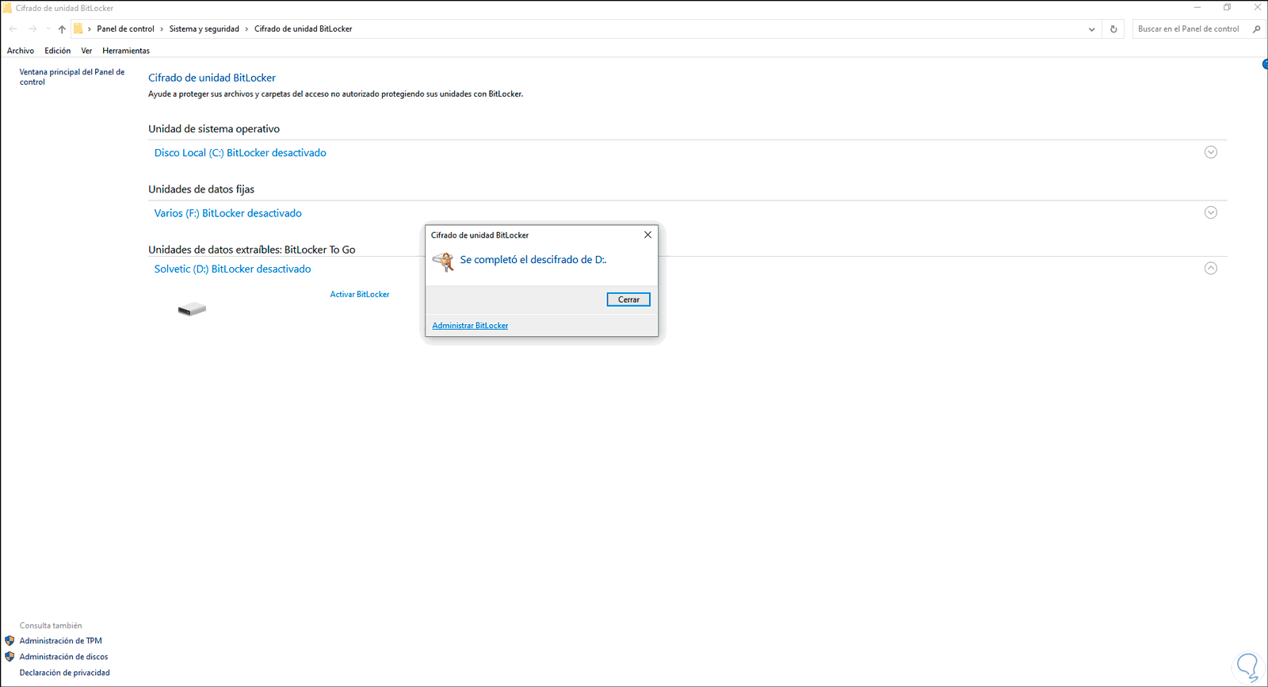Open Ventana principal del Panel de control
The height and width of the screenshot is (687, 1268).
72,77
